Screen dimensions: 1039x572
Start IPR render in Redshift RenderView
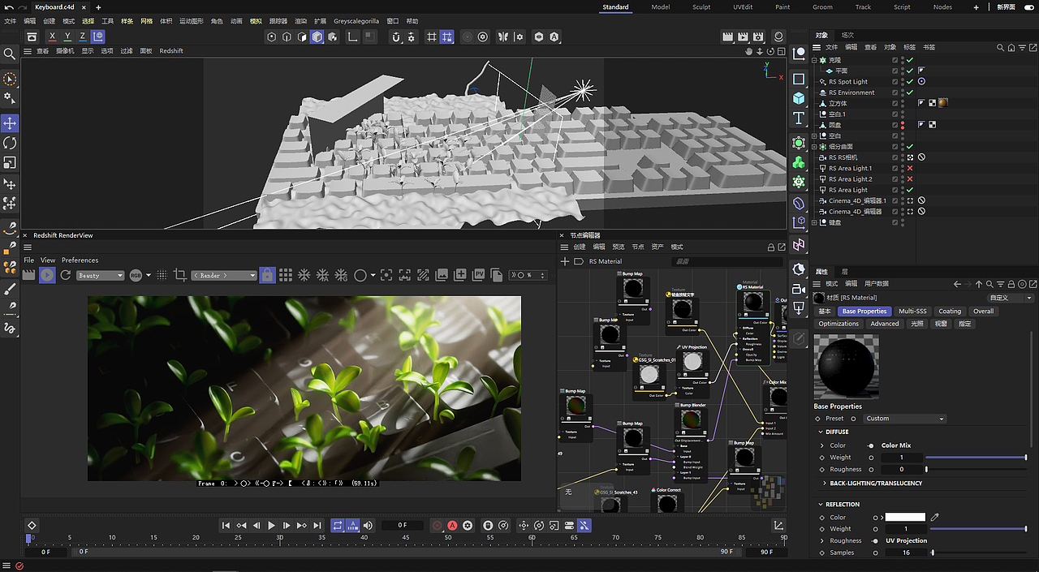pyautogui.click(x=47, y=275)
